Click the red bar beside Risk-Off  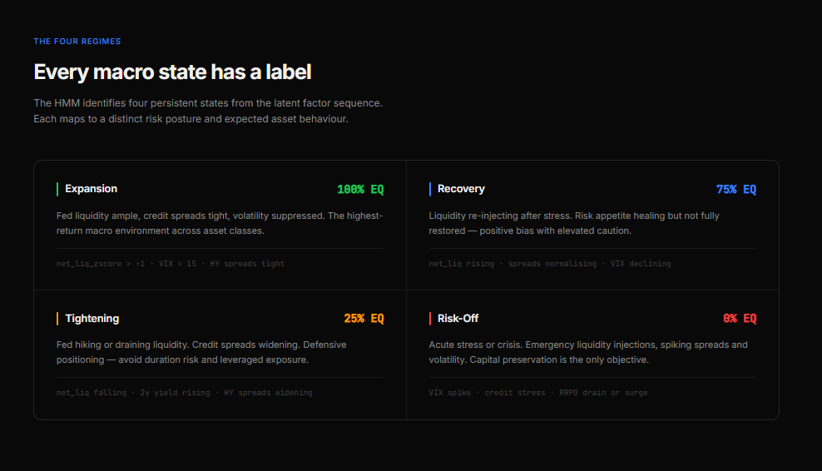tap(430, 319)
